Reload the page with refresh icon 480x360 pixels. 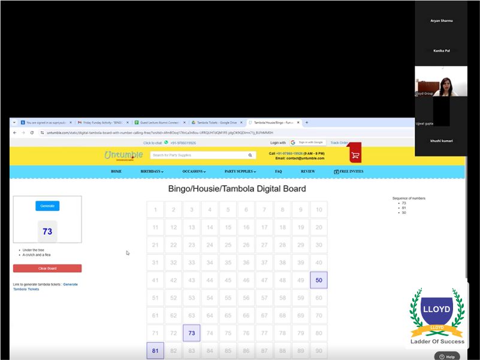[32, 132]
